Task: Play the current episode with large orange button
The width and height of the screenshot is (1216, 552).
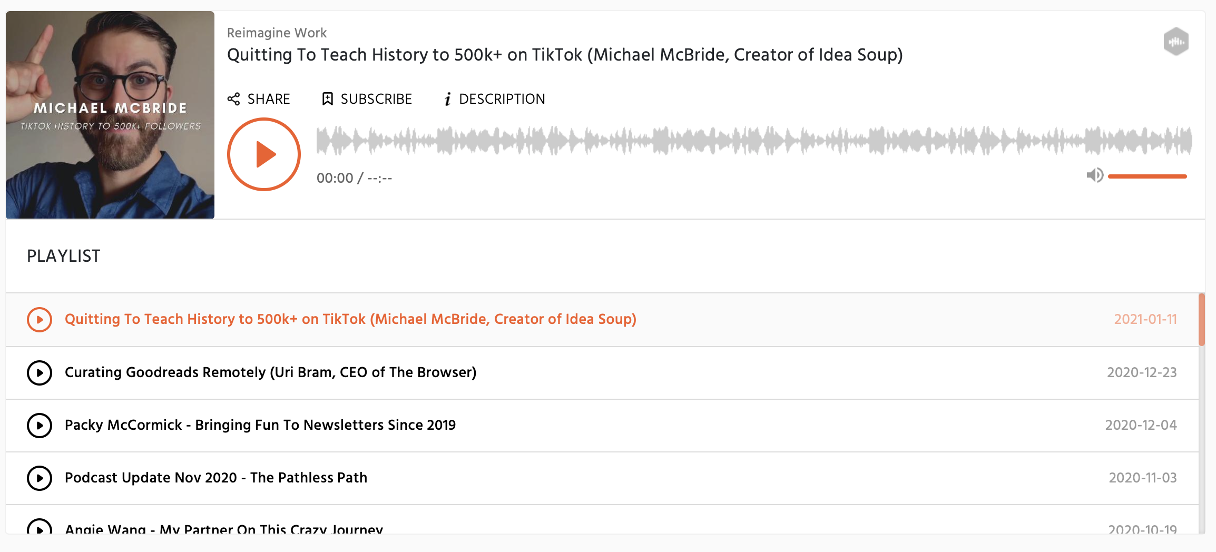Action: [x=264, y=154]
